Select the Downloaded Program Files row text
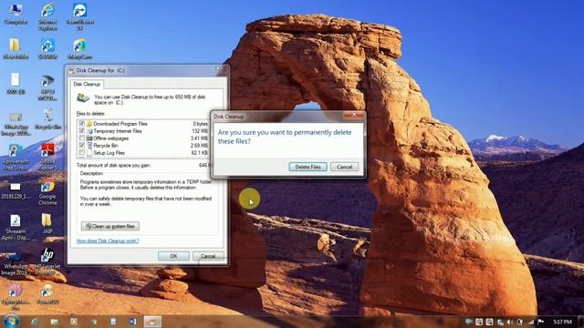This screenshot has height=328, width=584. click(120, 124)
